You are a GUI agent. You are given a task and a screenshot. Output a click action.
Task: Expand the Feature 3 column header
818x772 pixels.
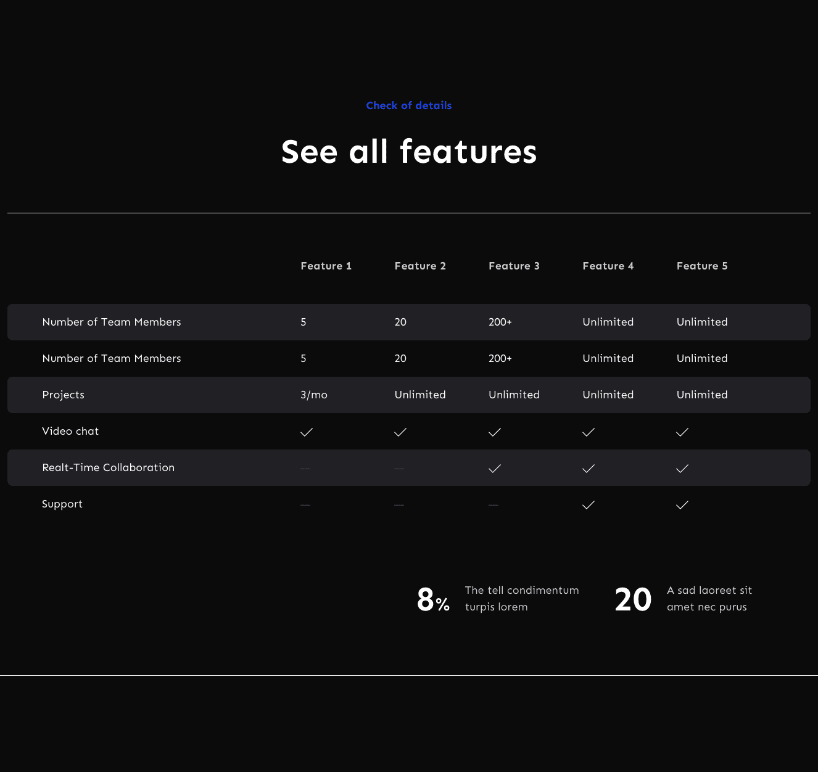pyautogui.click(x=514, y=266)
